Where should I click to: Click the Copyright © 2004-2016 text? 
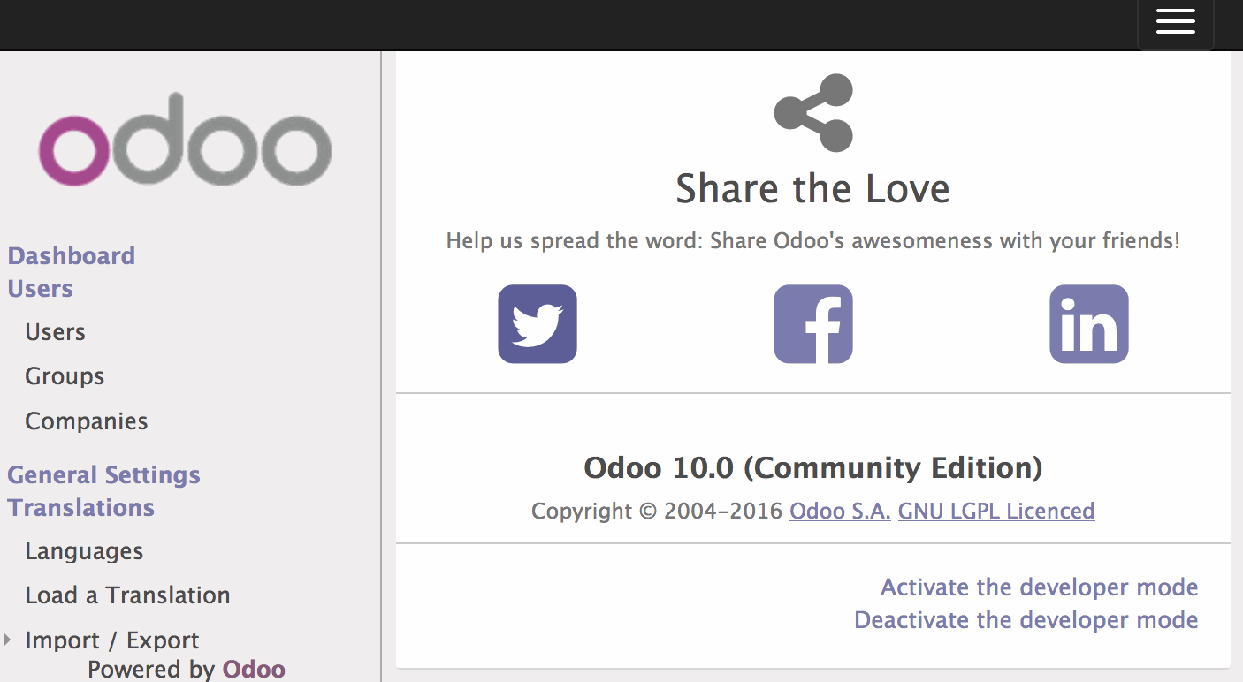(x=657, y=511)
